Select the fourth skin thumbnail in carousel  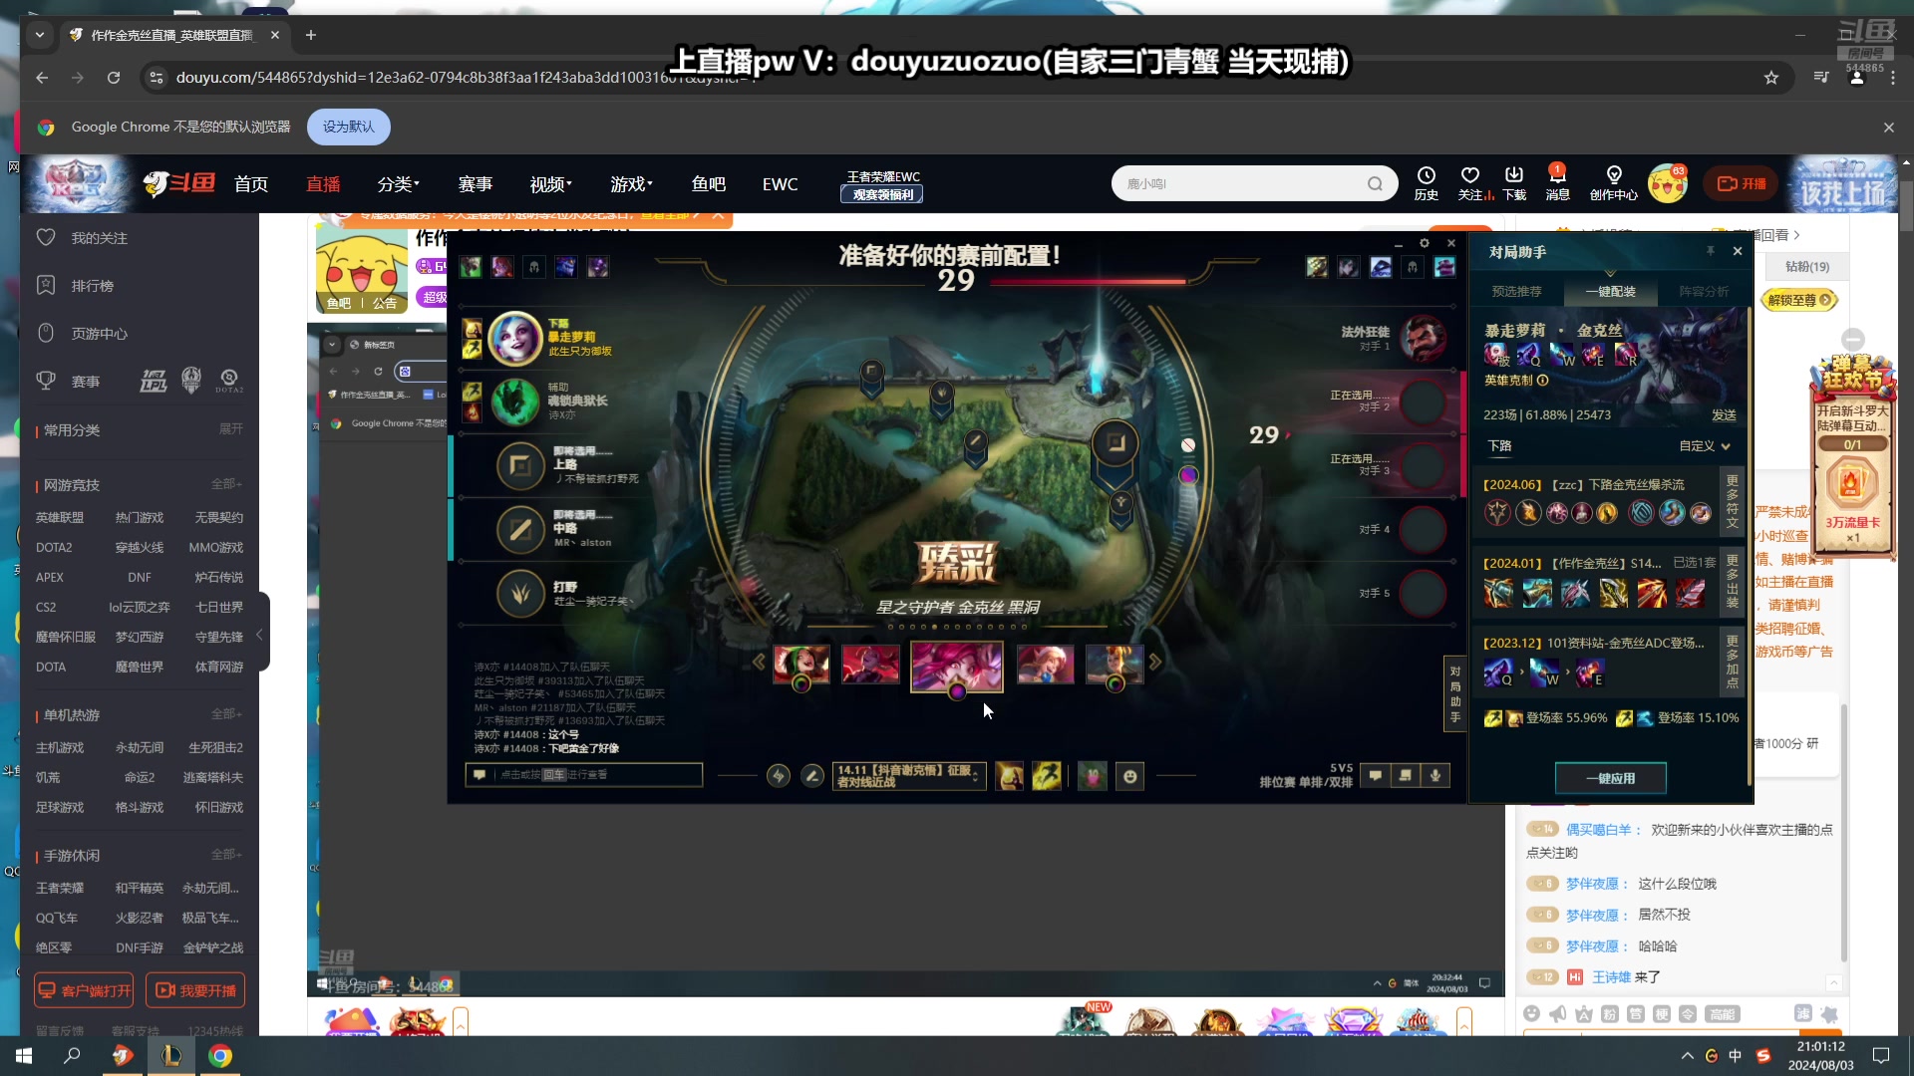(x=1046, y=664)
